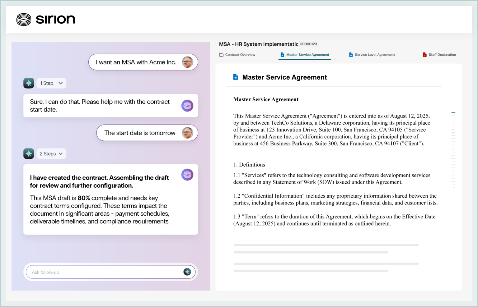This screenshot has height=307, width=478.
Task: Click the CDR00123 contract ID label
Action: coord(308,44)
